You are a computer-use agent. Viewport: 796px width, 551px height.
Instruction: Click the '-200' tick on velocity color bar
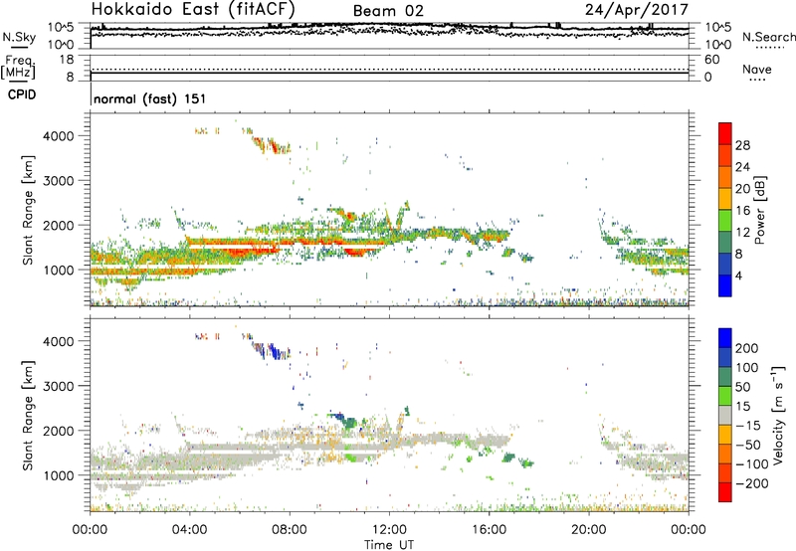(752, 483)
